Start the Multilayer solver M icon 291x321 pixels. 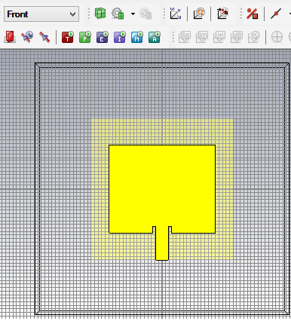(137, 37)
